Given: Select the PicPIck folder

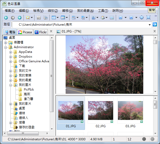Looking at the screenshot, I should (x=29, y=90).
